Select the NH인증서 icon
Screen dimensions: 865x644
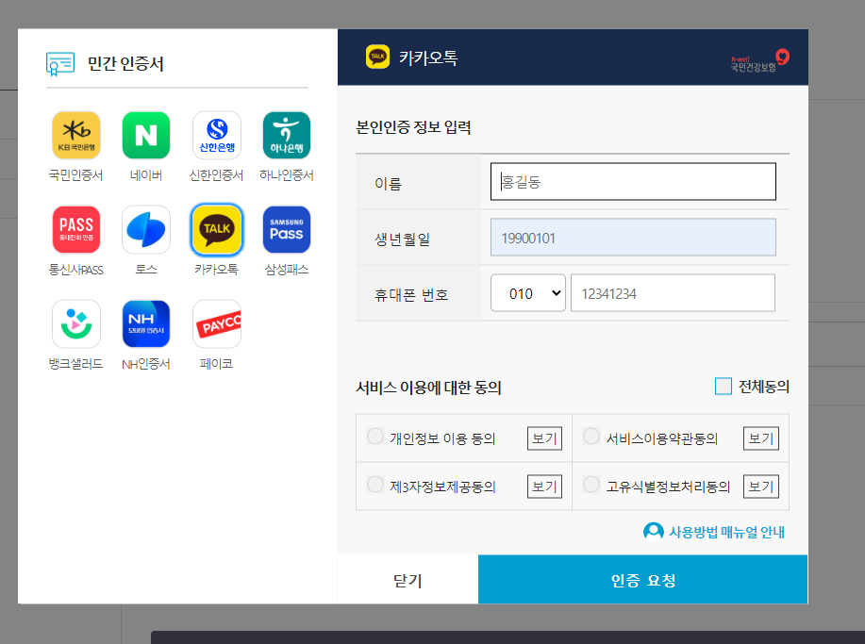coord(145,322)
